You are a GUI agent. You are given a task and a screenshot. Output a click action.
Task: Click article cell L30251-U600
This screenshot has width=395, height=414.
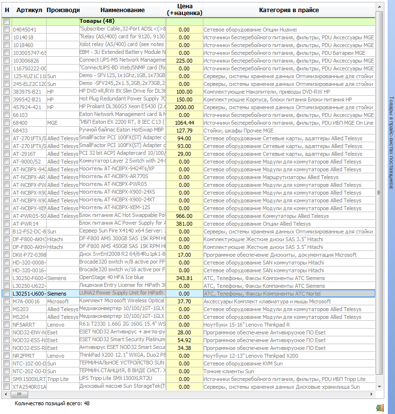pyautogui.click(x=29, y=294)
